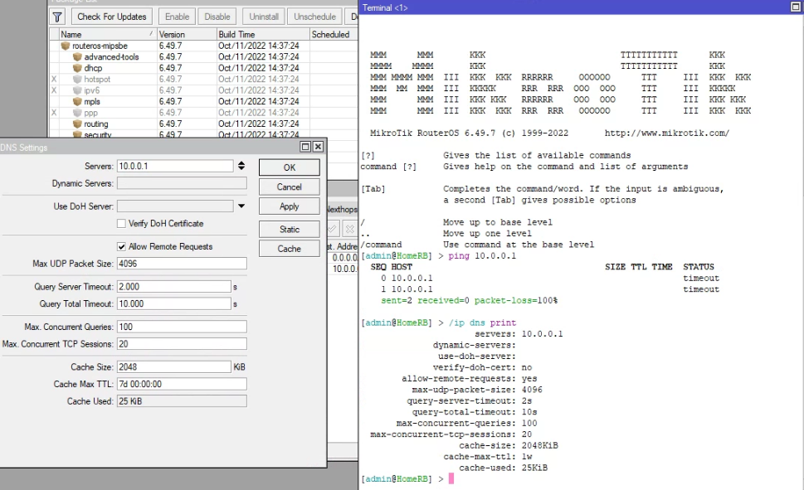The image size is (804, 490).
Task: Apply the DNS Settings
Action: pos(290,206)
